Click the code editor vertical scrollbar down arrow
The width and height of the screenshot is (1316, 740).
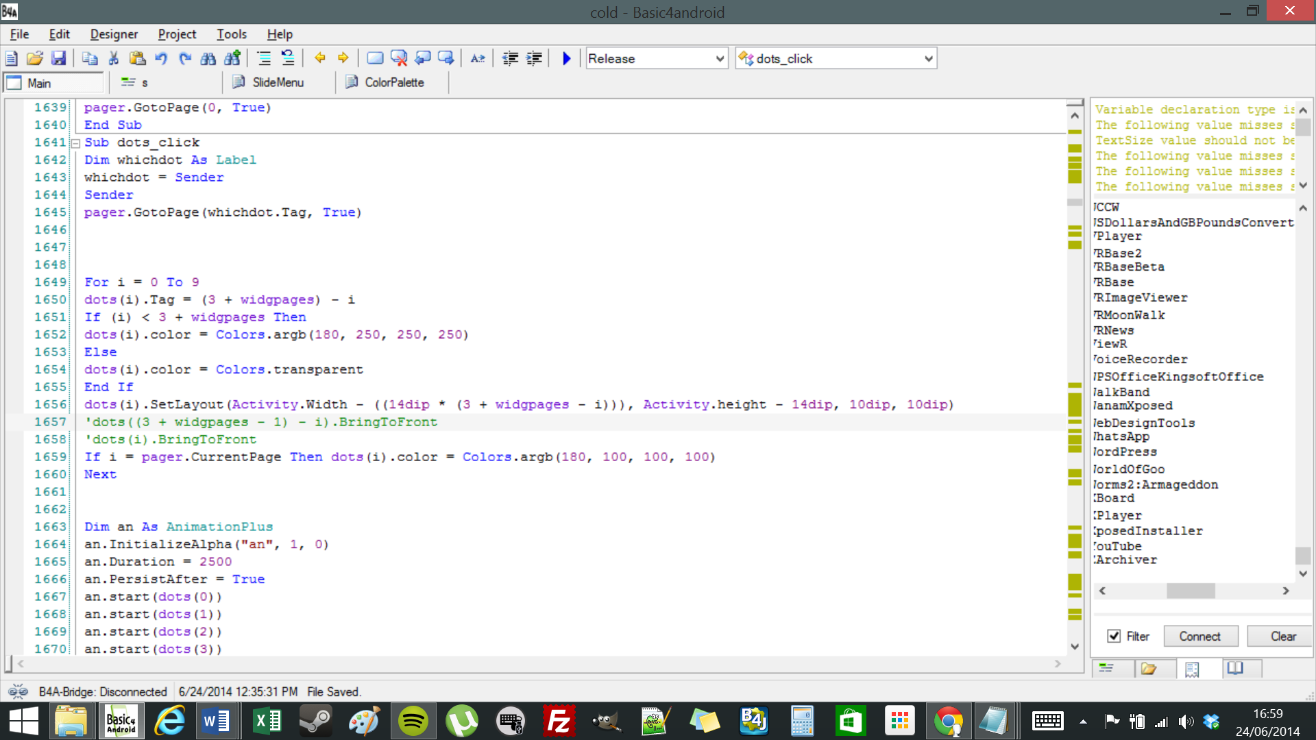[x=1075, y=646]
